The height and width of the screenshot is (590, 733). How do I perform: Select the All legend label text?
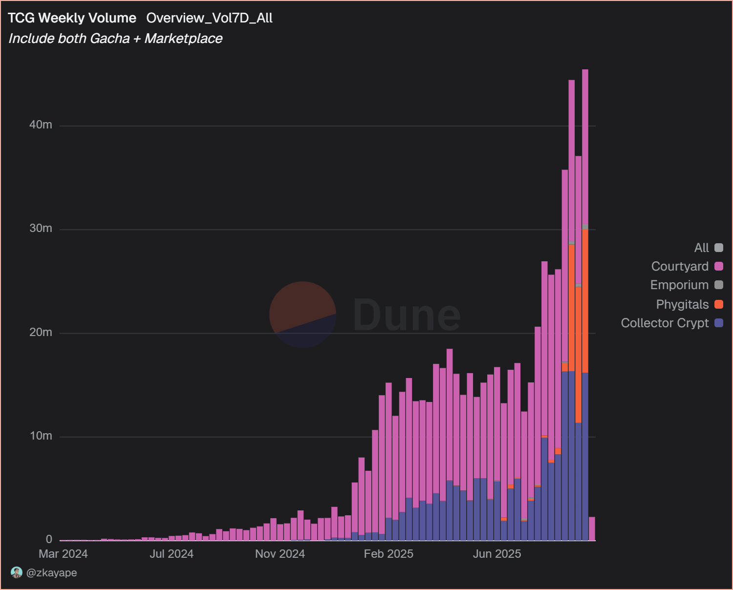pos(701,248)
